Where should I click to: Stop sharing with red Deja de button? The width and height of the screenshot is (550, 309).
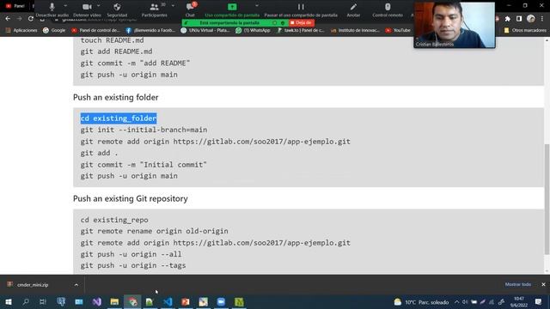click(x=302, y=23)
